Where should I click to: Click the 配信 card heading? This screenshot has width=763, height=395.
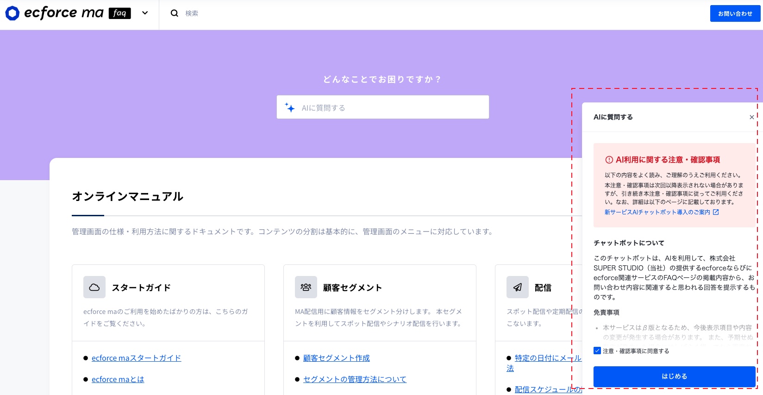(543, 288)
